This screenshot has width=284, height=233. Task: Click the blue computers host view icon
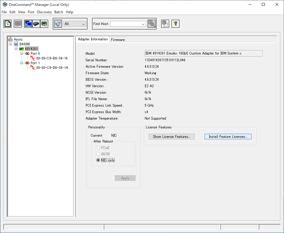tap(28, 24)
